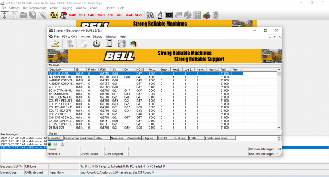329x177 pixels.
Task: Click the green start indicator button
Action: 50,144
